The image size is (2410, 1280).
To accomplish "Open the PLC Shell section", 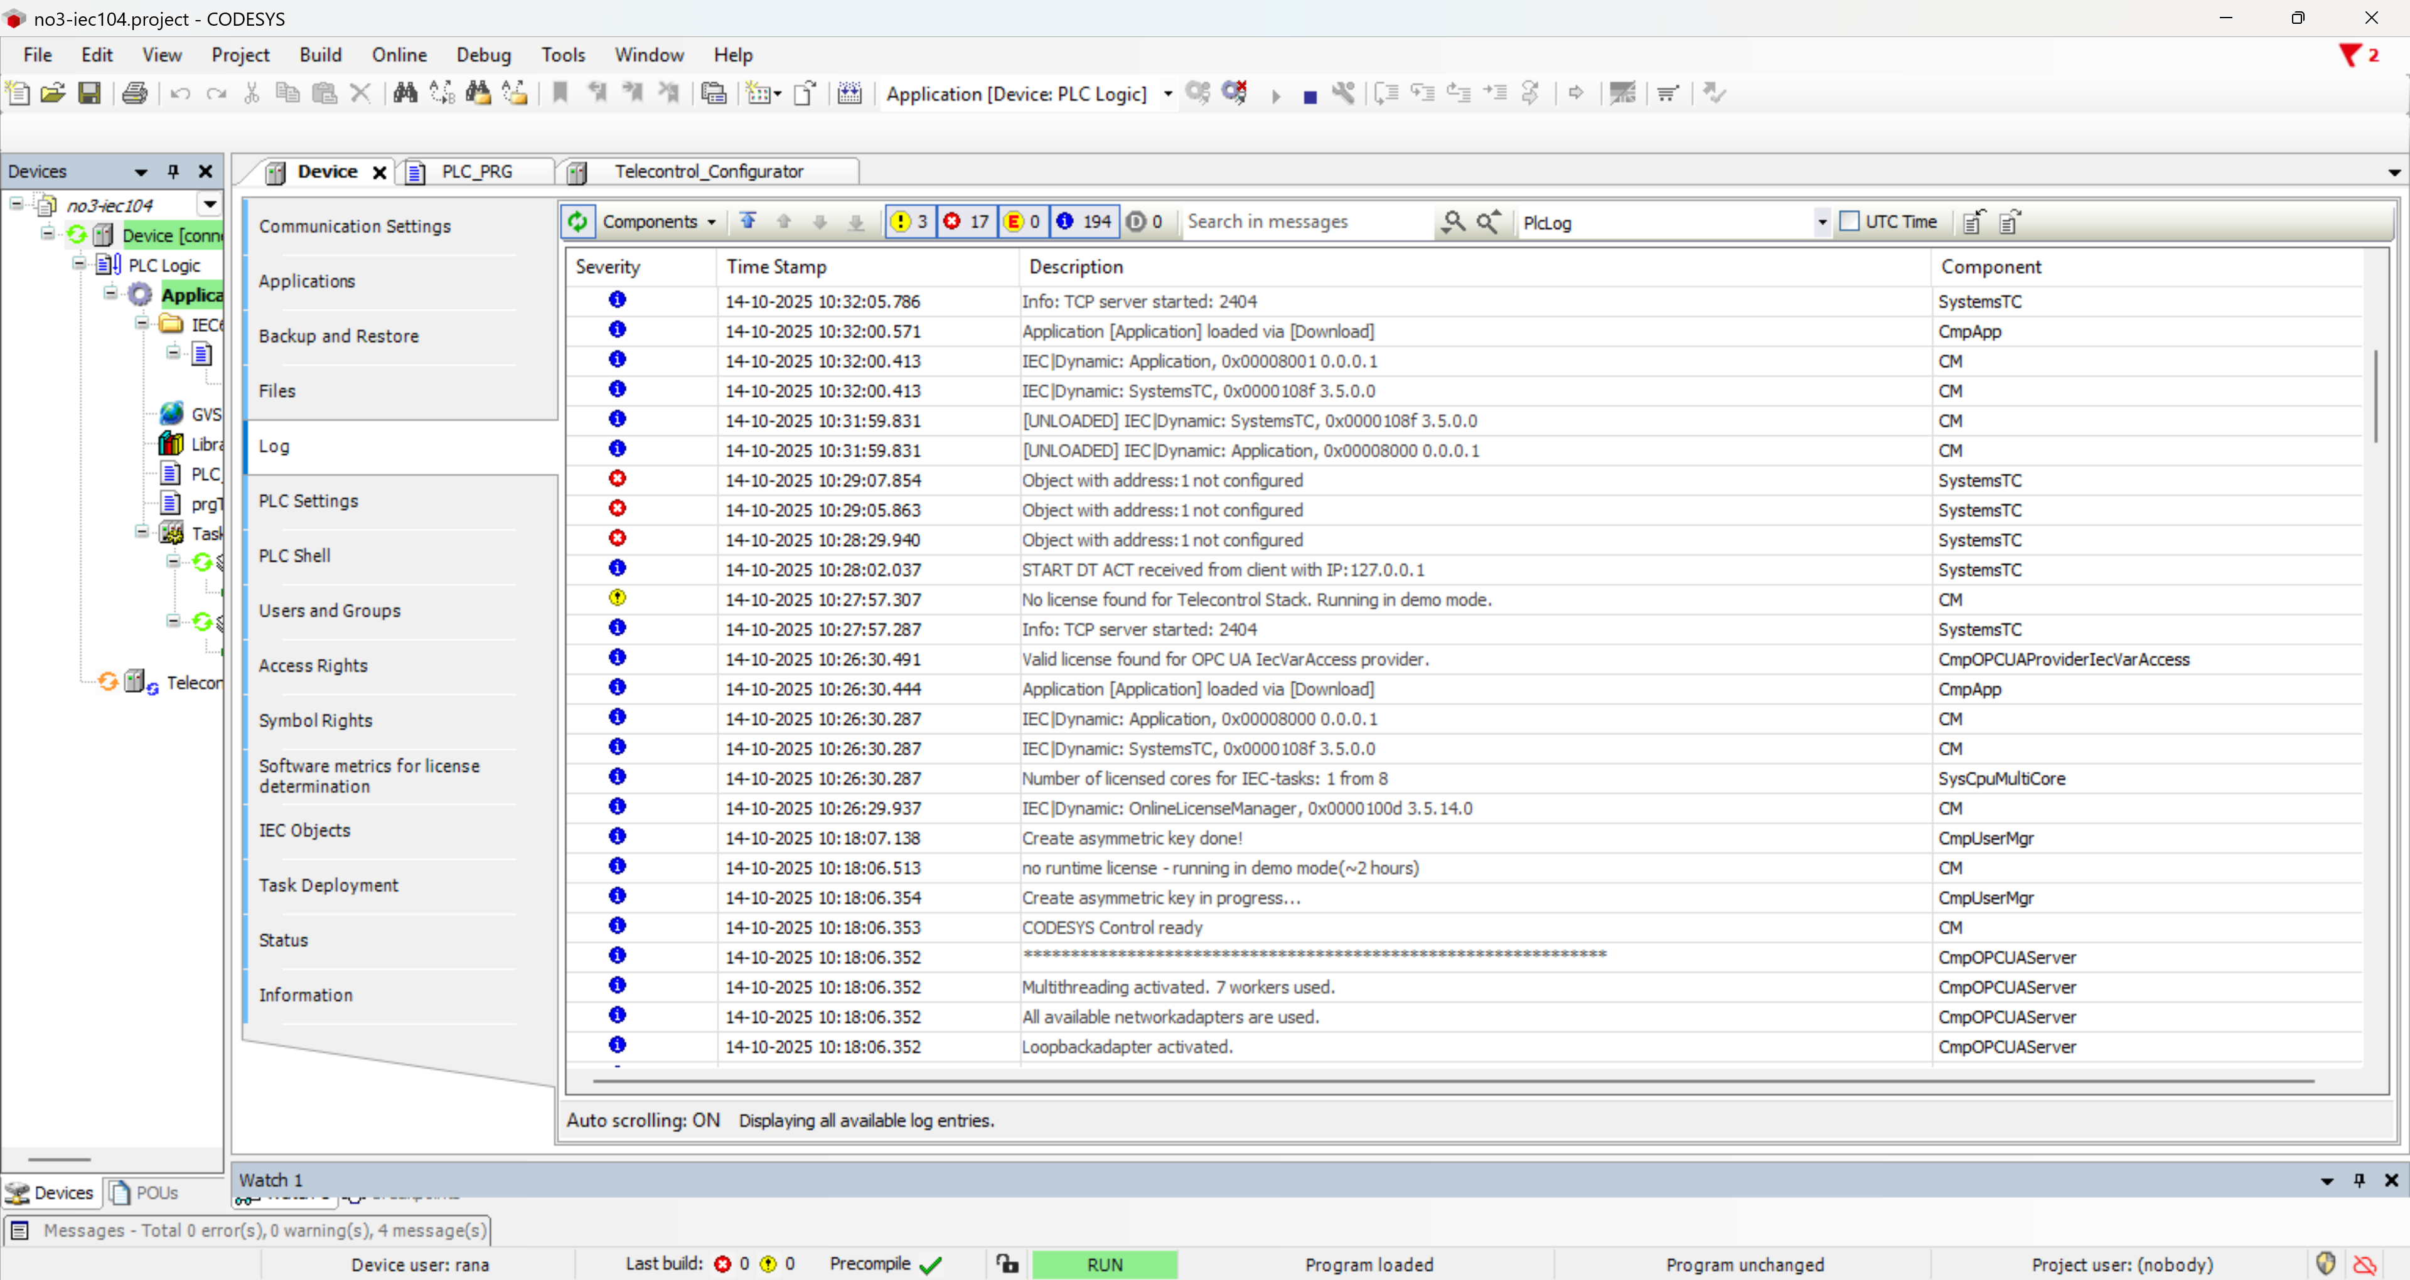I will pos(295,556).
